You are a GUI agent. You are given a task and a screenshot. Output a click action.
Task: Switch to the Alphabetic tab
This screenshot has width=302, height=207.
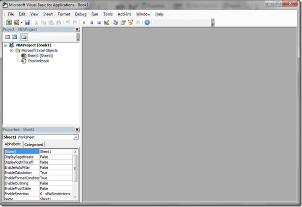13,144
